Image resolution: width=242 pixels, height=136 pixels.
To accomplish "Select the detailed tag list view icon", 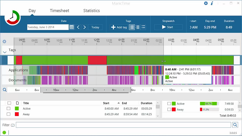I will coord(132,27).
